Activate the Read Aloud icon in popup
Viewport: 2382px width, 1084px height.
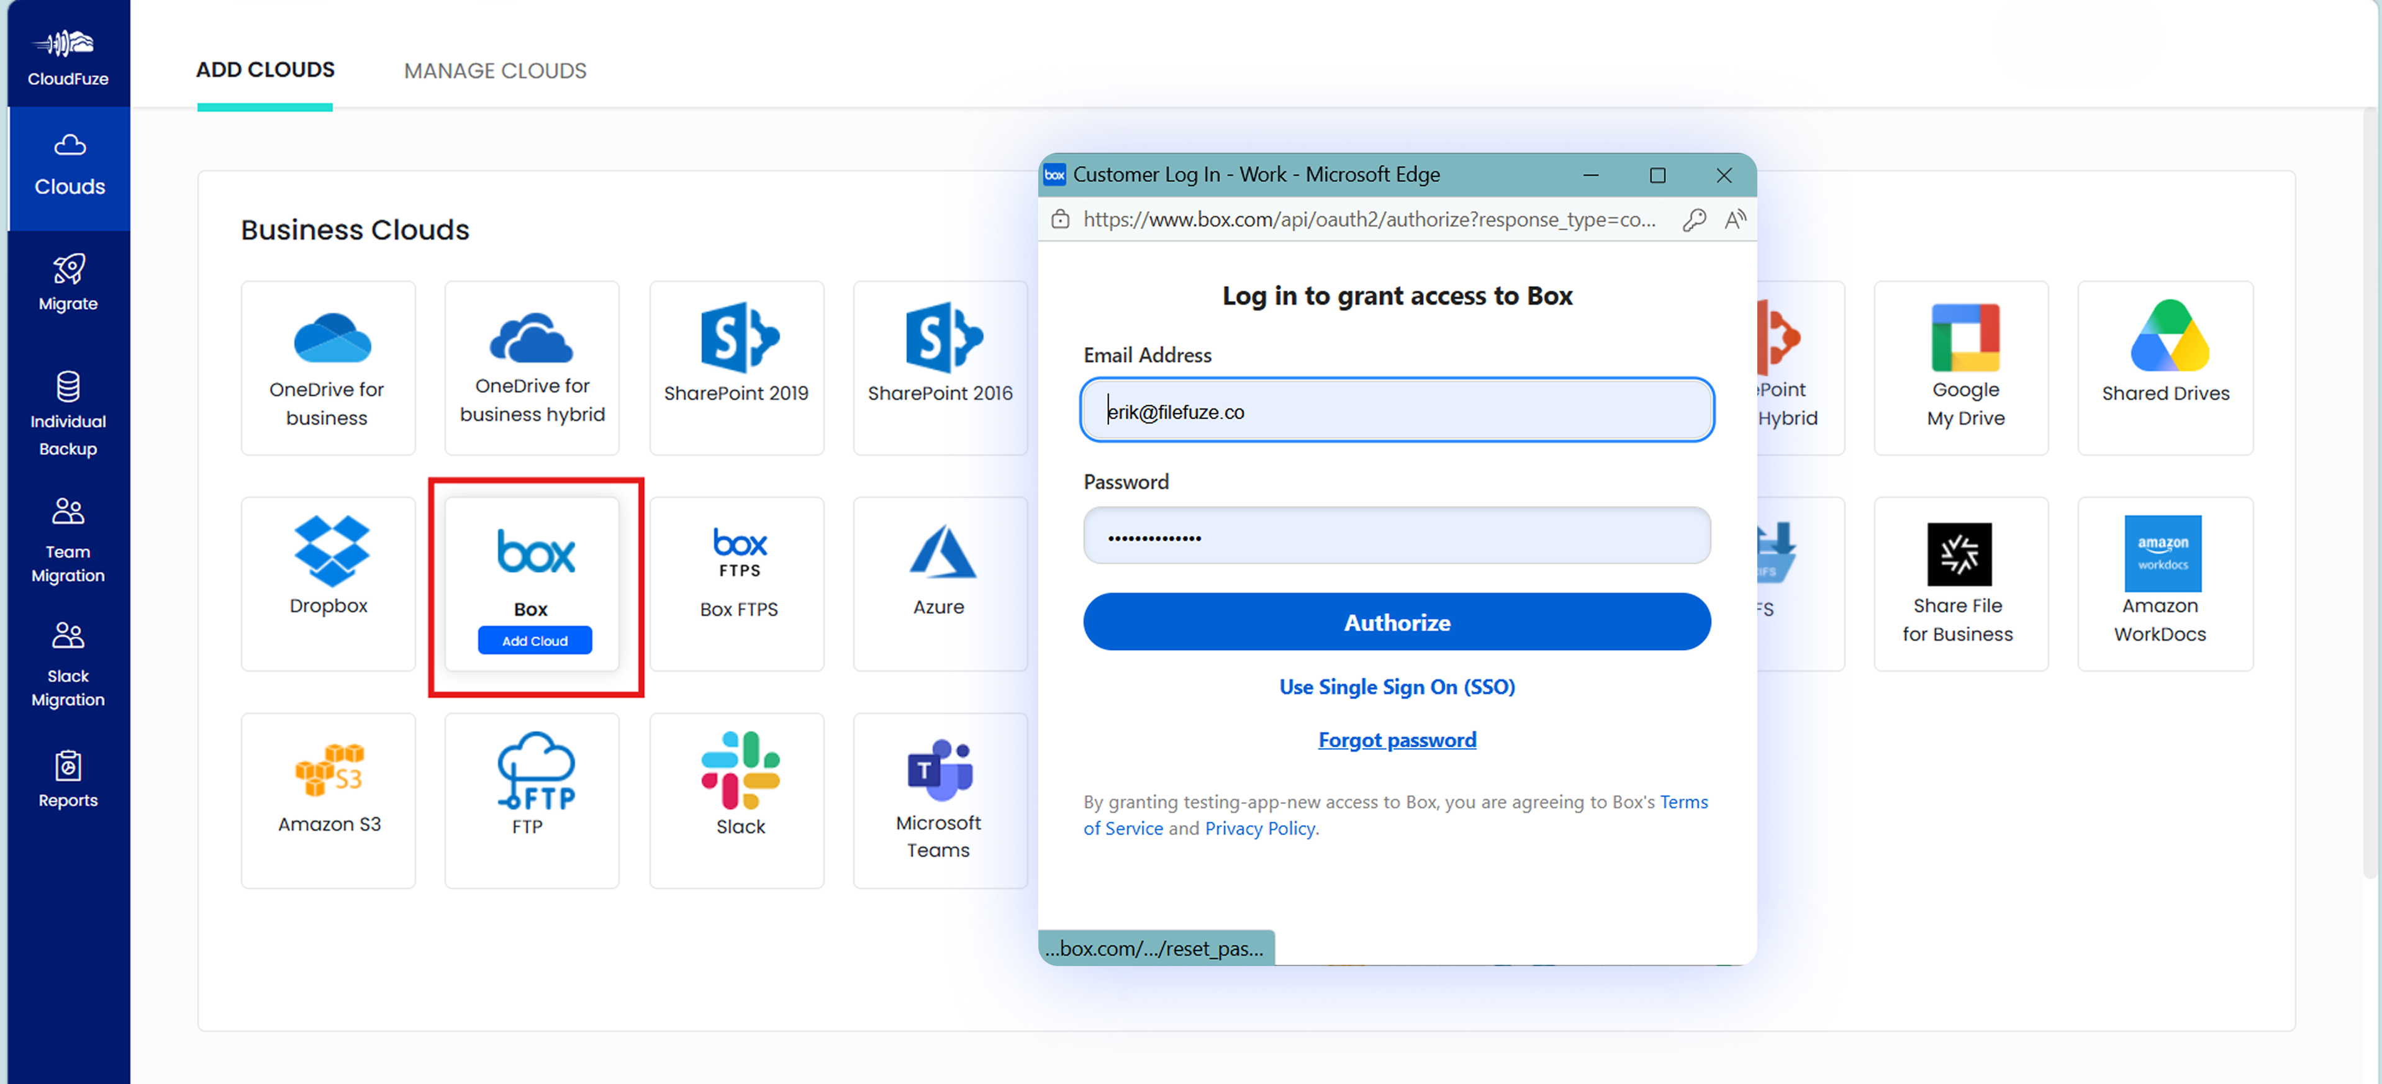1735,219
